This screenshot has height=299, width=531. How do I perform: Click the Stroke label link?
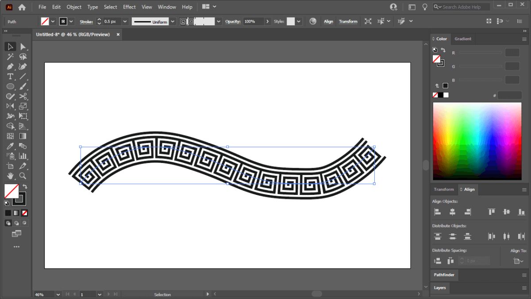(x=85, y=21)
